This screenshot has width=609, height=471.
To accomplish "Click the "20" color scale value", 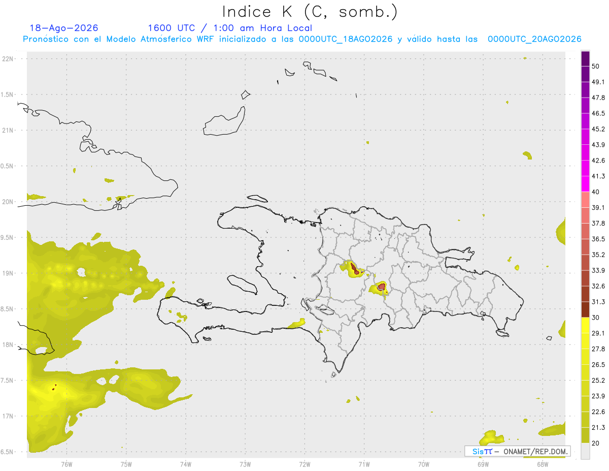I will [x=596, y=443].
